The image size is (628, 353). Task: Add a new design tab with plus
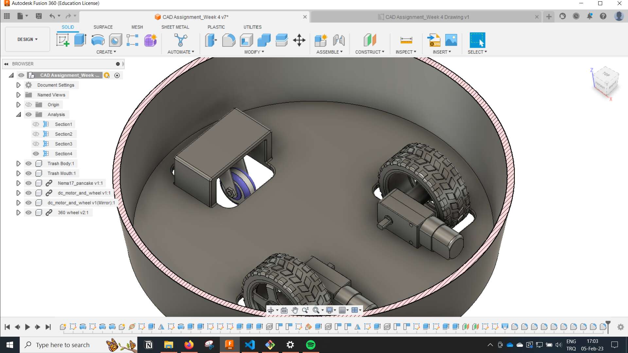point(549,16)
